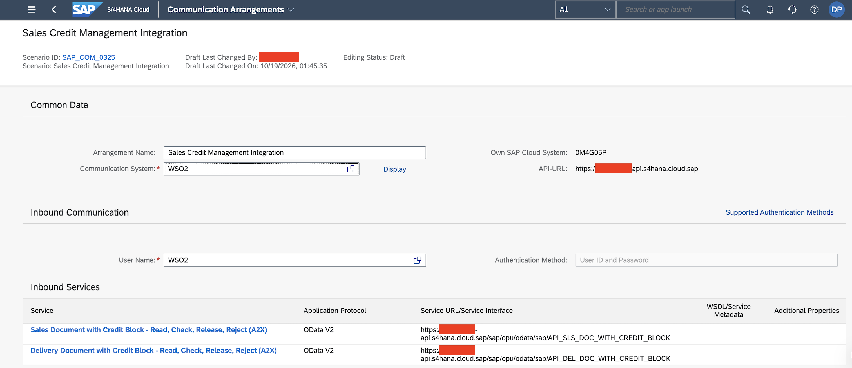The image size is (852, 368).
Task: Click the Additional Properties column header
Action: (806, 311)
